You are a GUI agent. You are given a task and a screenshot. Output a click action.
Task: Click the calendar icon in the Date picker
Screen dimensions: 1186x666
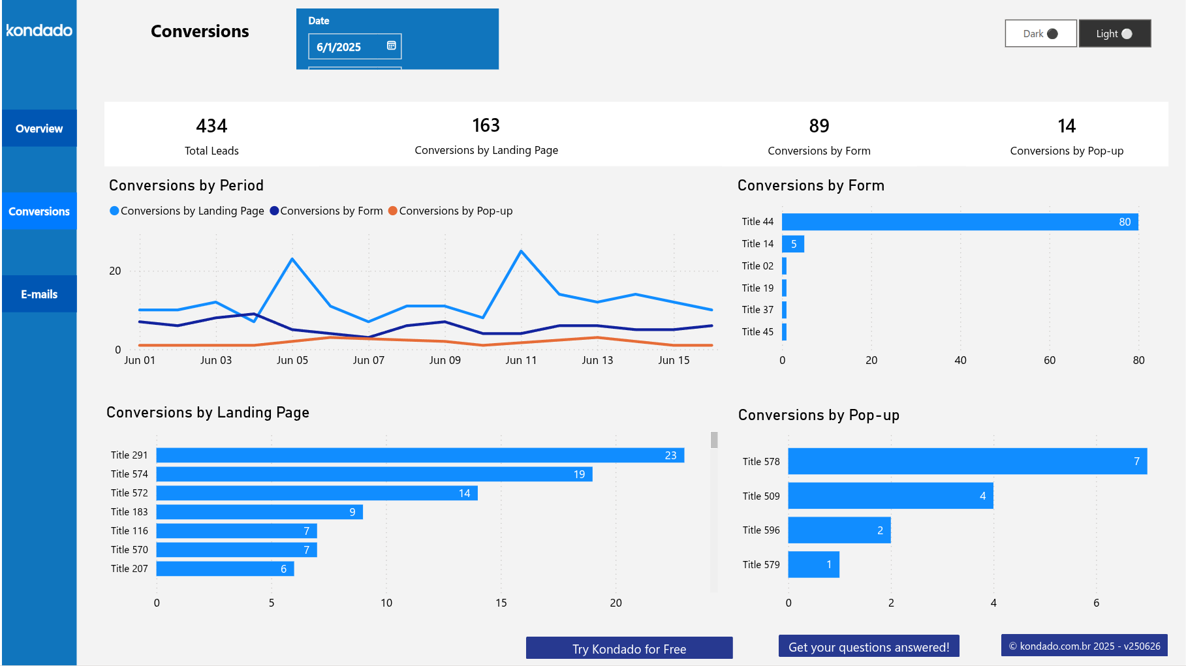pyautogui.click(x=391, y=46)
